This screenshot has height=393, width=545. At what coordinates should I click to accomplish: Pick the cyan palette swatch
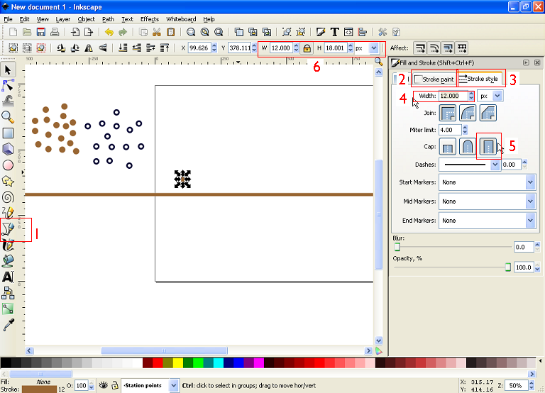(x=219, y=363)
